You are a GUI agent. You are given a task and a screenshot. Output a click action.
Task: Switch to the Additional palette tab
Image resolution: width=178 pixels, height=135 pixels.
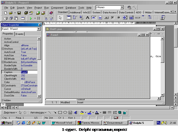[75, 12]
